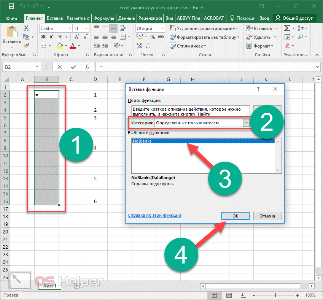The width and height of the screenshot is (323, 300).
Task: Add a new sheet with plus icon
Action: pyautogui.click(x=77, y=285)
